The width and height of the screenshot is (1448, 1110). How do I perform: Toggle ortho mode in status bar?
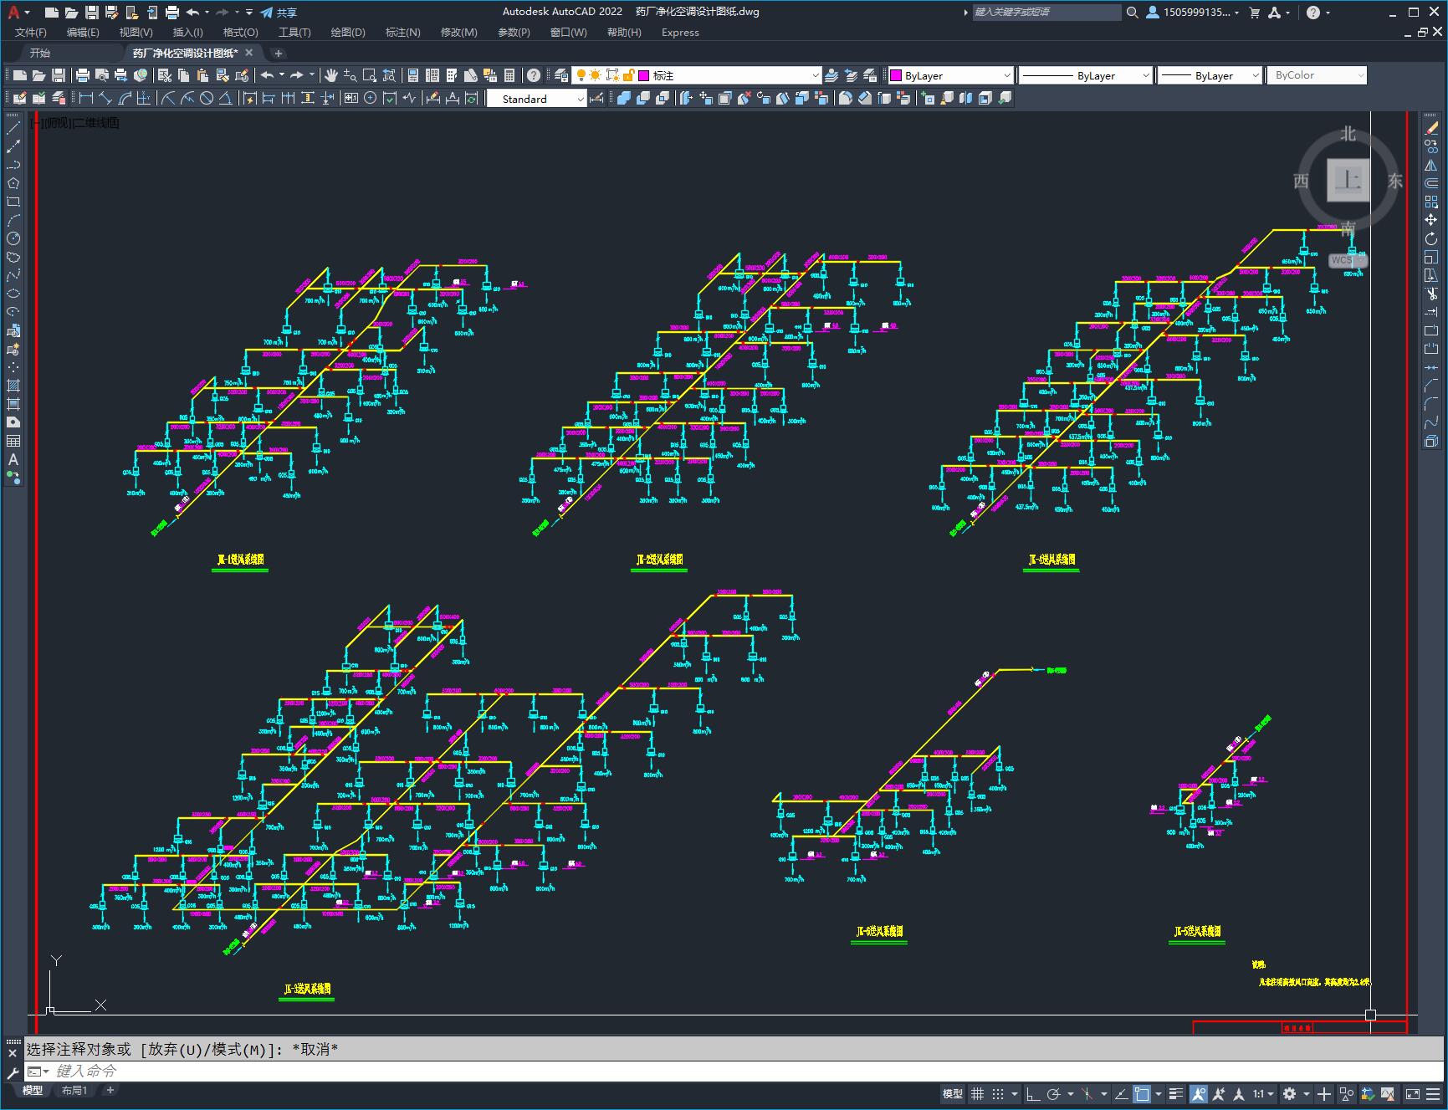1033,1093
